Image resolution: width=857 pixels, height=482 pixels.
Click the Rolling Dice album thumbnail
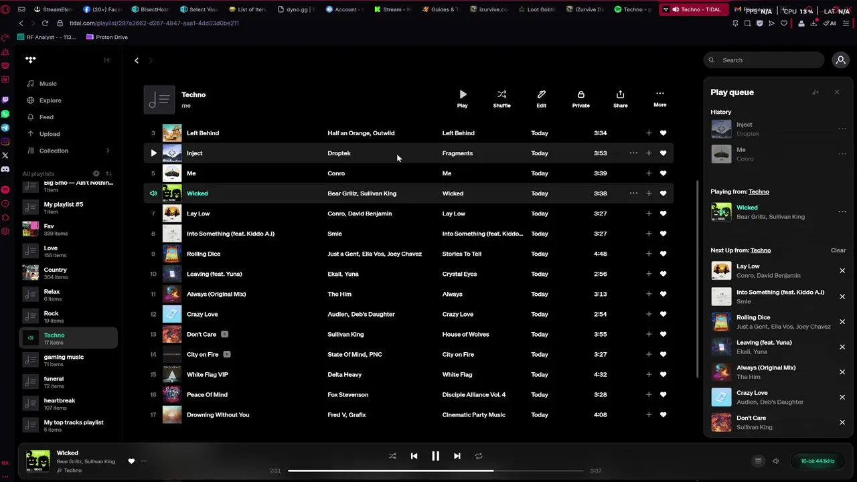tap(172, 254)
